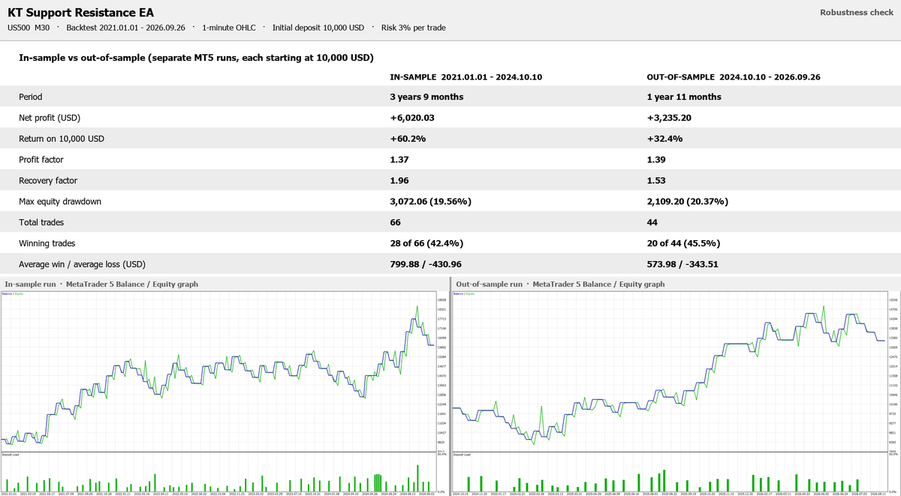901x496 pixels.
Task: Click the '+32.4%' return value
Action: click(663, 139)
